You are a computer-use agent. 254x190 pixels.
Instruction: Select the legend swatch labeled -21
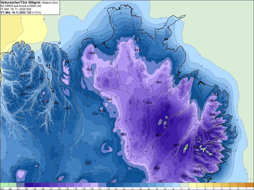pyautogui.click(x=20, y=185)
